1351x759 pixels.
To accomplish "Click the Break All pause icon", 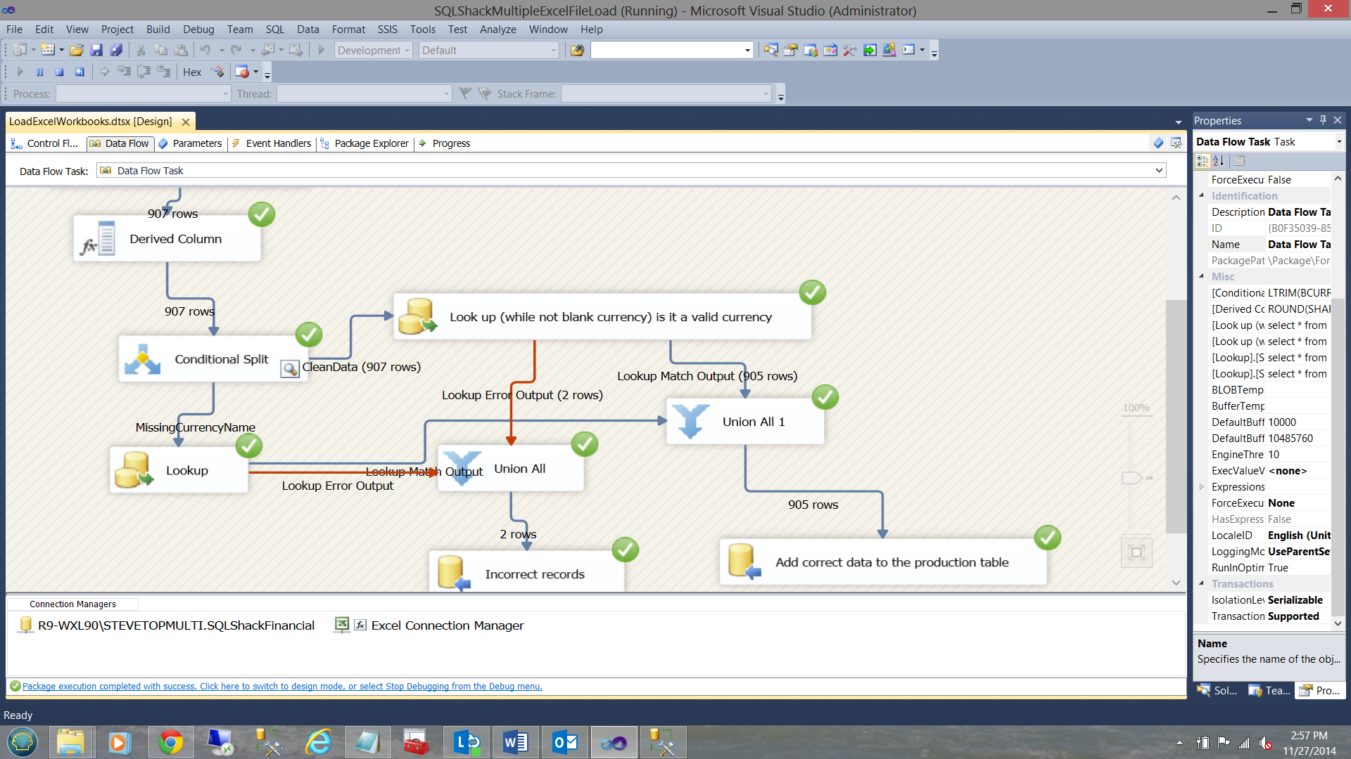I will coord(40,72).
